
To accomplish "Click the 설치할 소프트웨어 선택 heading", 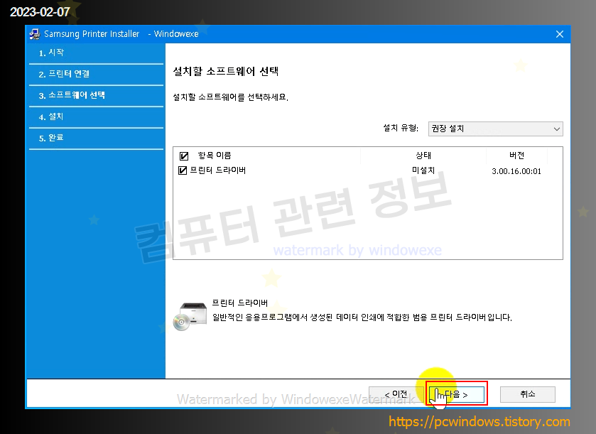I will 226,71.
